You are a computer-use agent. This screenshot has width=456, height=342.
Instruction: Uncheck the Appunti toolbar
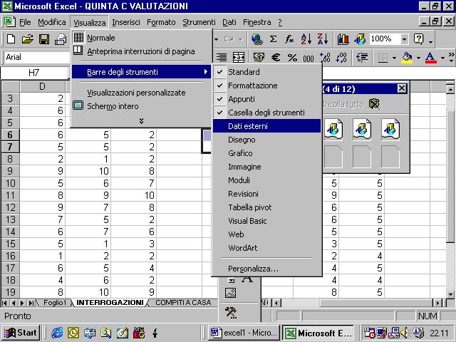266,99
